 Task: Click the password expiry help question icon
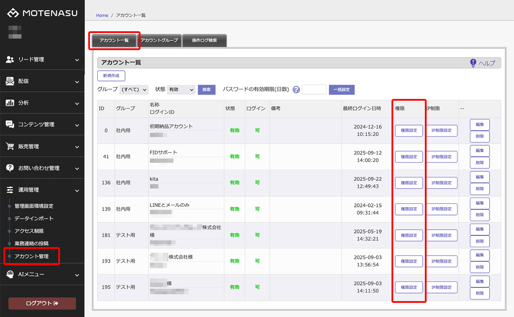point(296,90)
